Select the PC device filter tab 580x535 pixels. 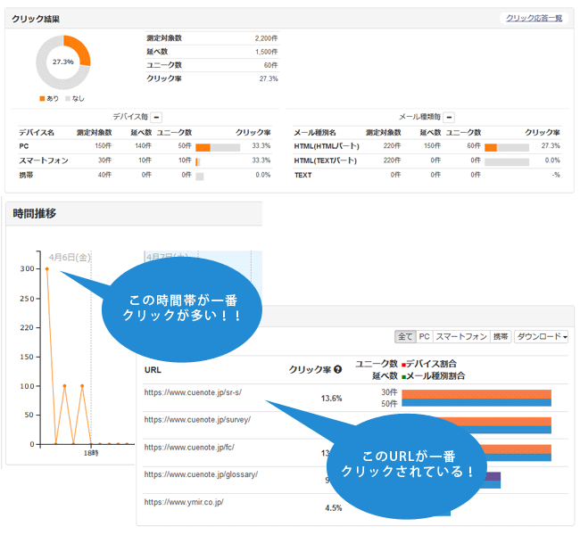pyautogui.click(x=424, y=336)
